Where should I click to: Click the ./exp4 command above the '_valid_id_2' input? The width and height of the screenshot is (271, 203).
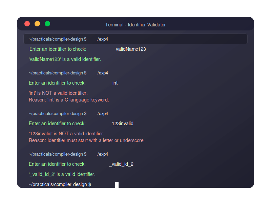coord(102,154)
